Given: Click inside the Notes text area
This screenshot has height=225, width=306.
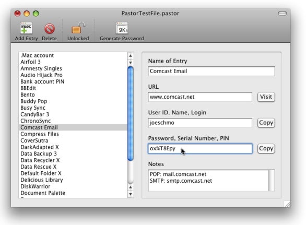Looking at the screenshot, I should click(208, 181).
